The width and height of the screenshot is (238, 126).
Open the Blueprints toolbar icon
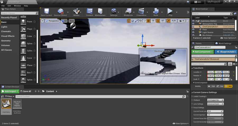pos(128,12)
